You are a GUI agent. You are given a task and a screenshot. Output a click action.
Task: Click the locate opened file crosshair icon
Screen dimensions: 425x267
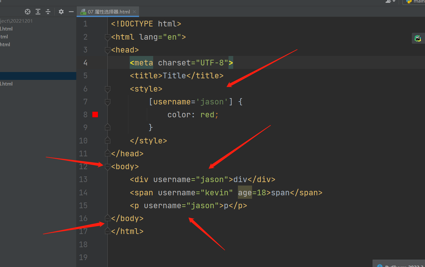click(x=28, y=12)
